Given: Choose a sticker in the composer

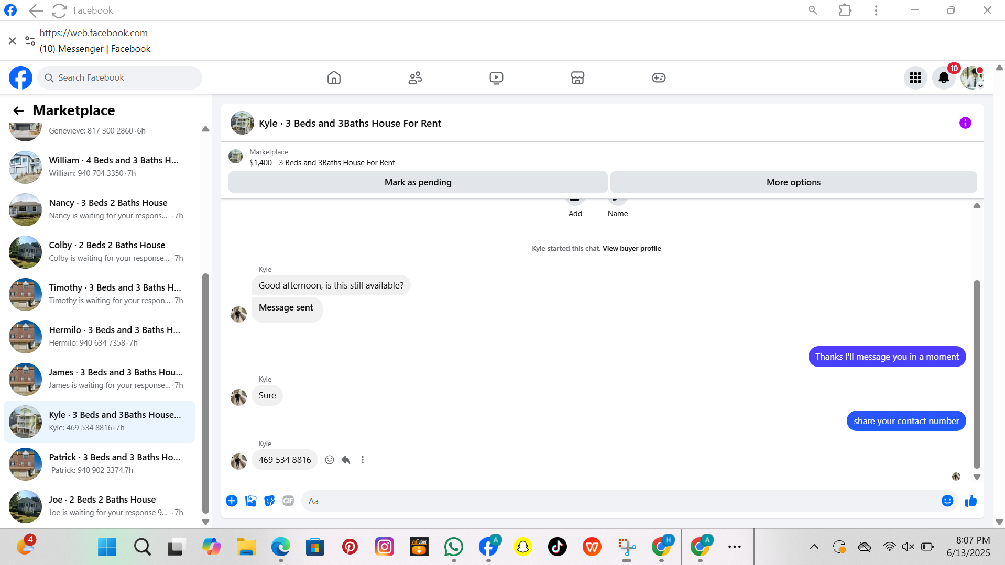Looking at the screenshot, I should 269,501.
